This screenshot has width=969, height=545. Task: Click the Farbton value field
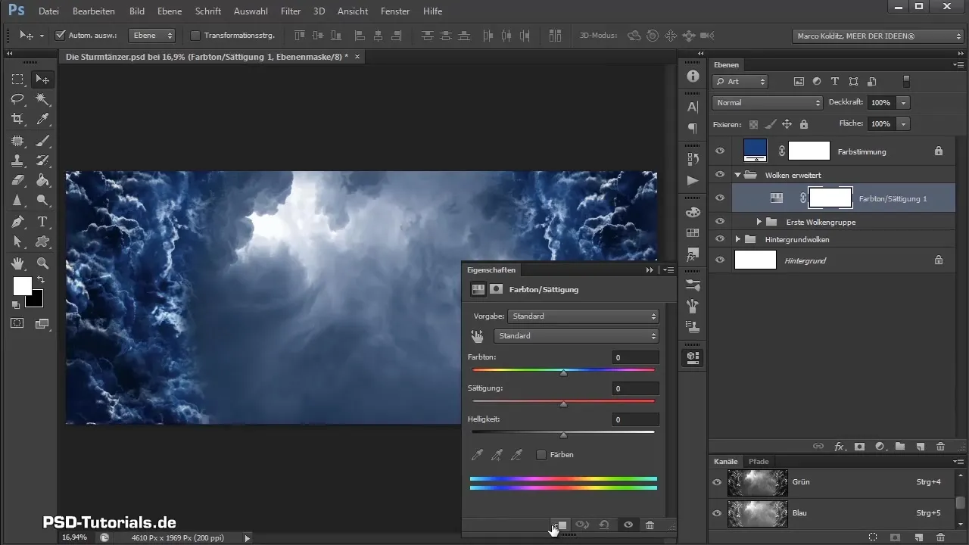(x=635, y=357)
